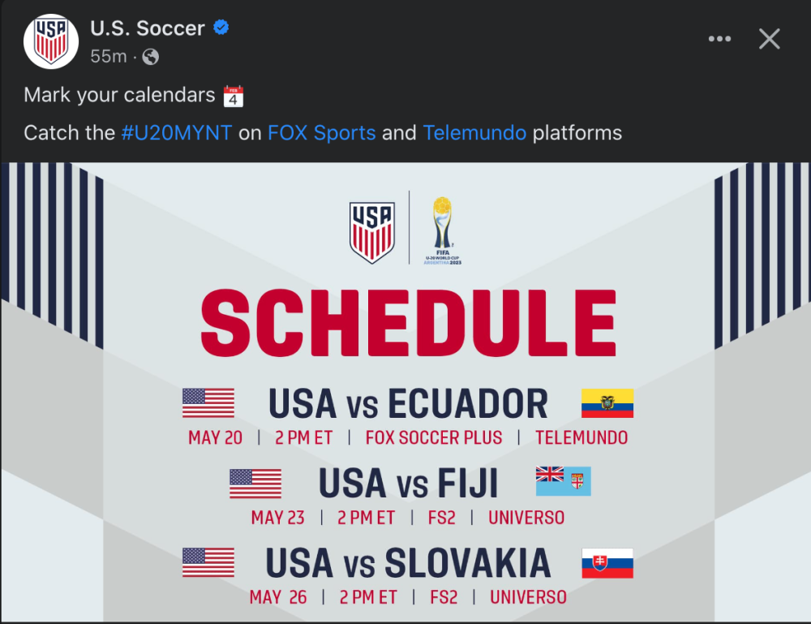Click the USA vs FIJI match text
Image resolution: width=811 pixels, height=624 pixels.
tap(408, 484)
